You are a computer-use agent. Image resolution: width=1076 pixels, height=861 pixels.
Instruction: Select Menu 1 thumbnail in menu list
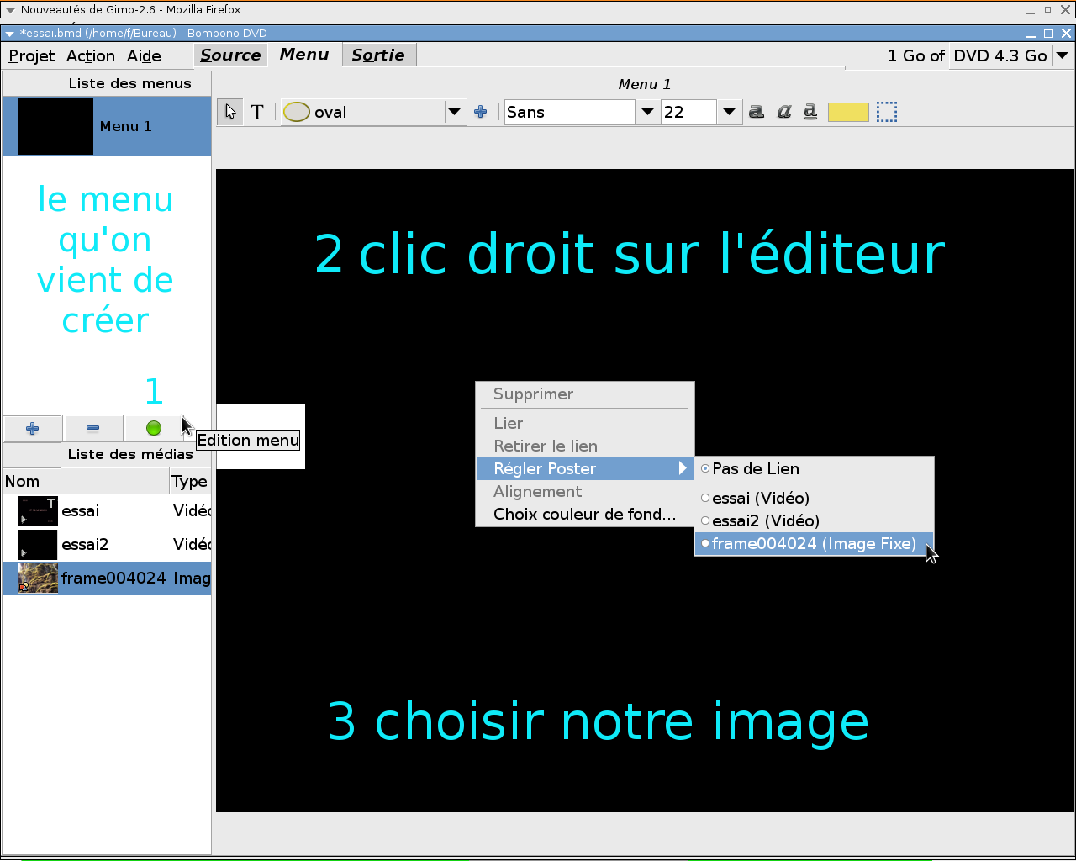pyautogui.click(x=55, y=127)
